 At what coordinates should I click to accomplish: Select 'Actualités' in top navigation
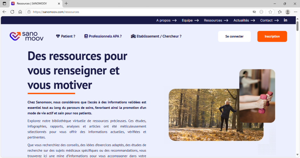(x=244, y=20)
